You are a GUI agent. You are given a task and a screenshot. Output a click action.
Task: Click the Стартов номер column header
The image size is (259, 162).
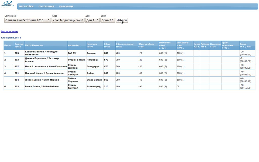(19, 45)
